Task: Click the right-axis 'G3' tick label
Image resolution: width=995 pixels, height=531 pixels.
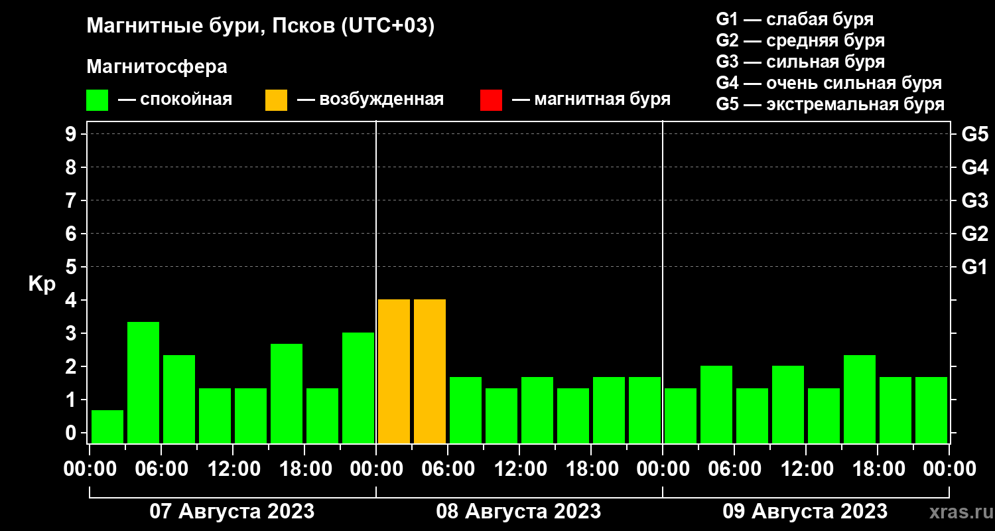Action: pos(974,201)
